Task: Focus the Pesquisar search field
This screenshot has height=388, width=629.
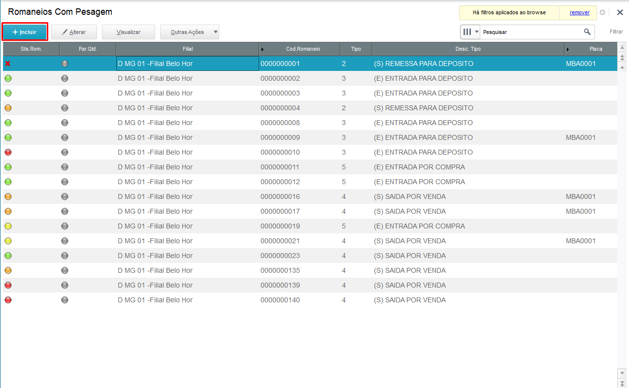Action: 531,32
